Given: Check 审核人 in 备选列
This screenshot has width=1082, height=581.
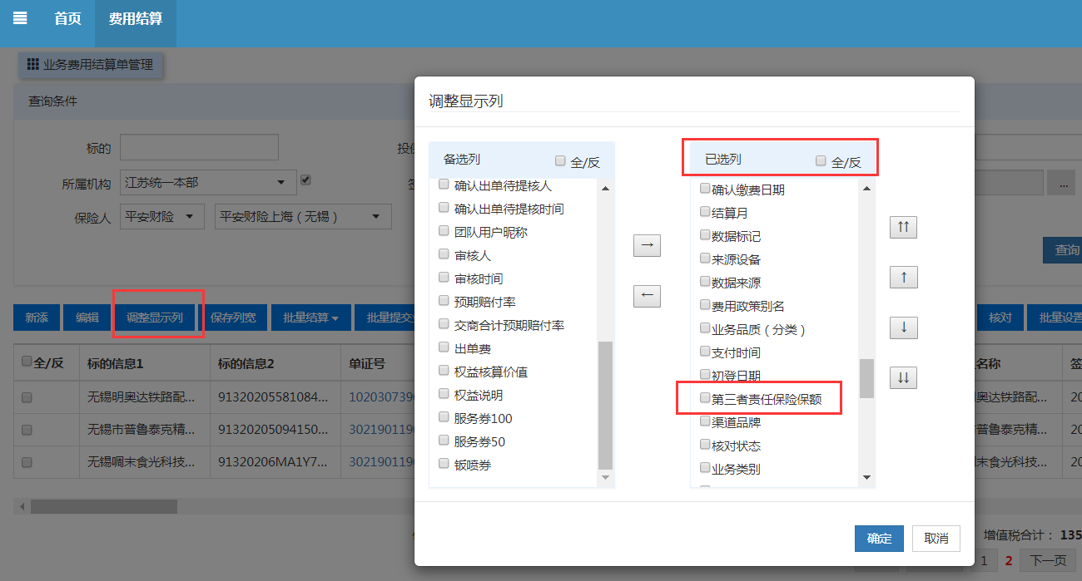Looking at the screenshot, I should pyautogui.click(x=444, y=254).
